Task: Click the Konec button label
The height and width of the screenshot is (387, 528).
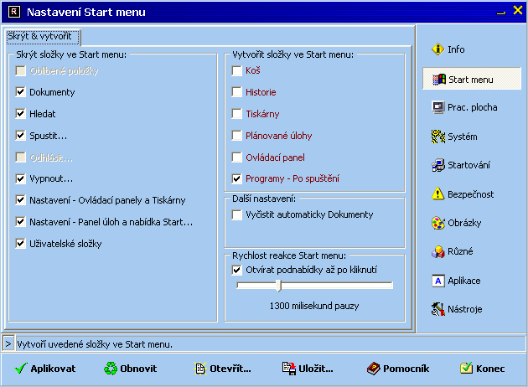Action: [x=490, y=369]
